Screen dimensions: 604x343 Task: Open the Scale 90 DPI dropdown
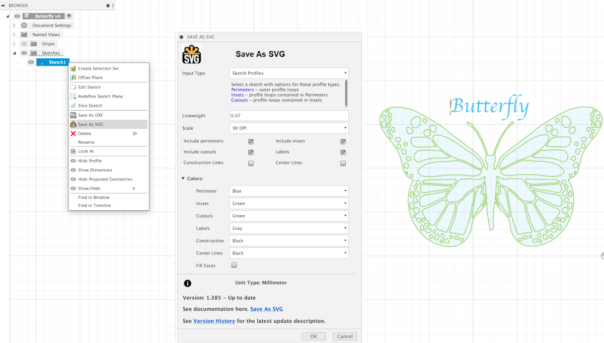(x=289, y=128)
